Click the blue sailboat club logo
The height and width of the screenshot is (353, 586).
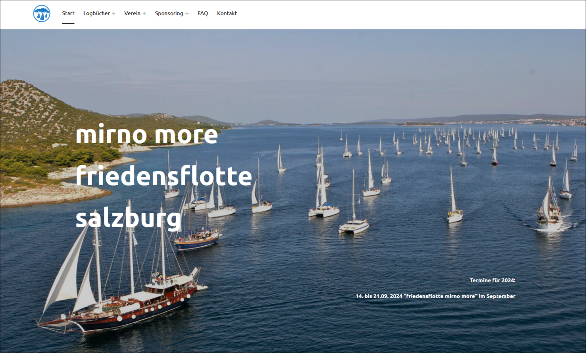pos(42,13)
